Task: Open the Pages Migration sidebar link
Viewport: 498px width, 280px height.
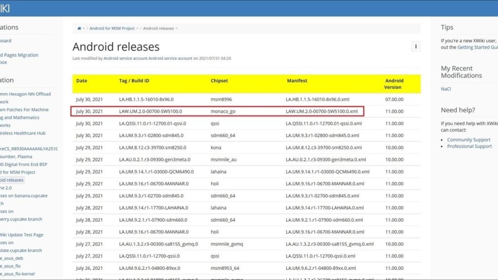Action: point(19,55)
